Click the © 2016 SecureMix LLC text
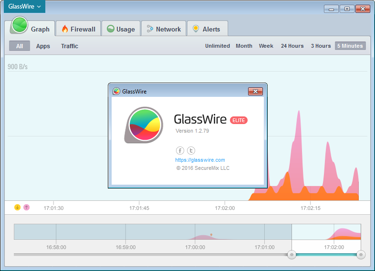This screenshot has height=271, width=375. (203, 168)
